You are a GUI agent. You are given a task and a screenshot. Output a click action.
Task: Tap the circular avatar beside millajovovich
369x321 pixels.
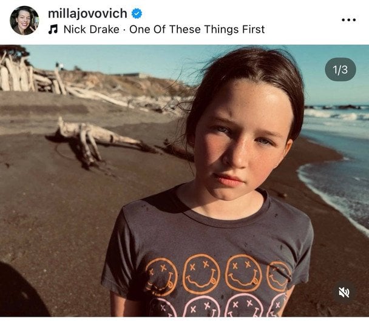pyautogui.click(x=24, y=20)
